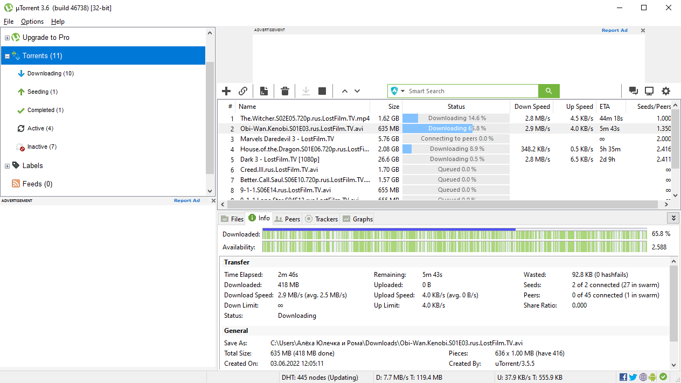Image resolution: width=681 pixels, height=383 pixels.
Task: Open the chat bubbles toolbar icon
Action: tap(634, 91)
